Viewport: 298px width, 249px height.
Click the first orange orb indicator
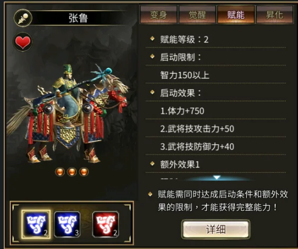coord(60,172)
